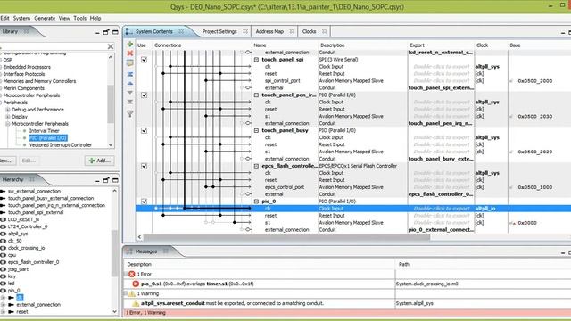Collapse the epcs_flash_controller component row
The height and width of the screenshot is (321, 571).
point(256,166)
